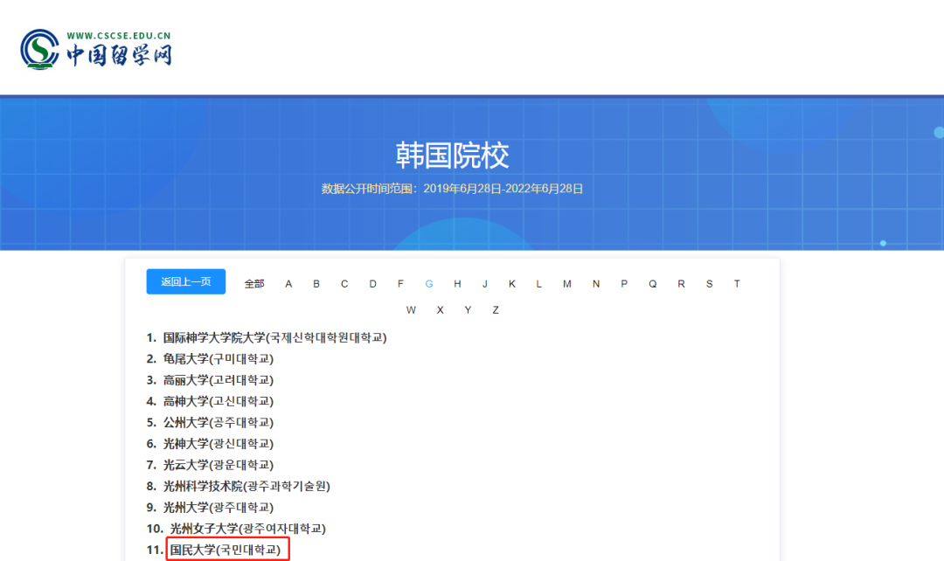Open 国际神学大学院大学 entry
The height and width of the screenshot is (561, 944).
pos(274,337)
